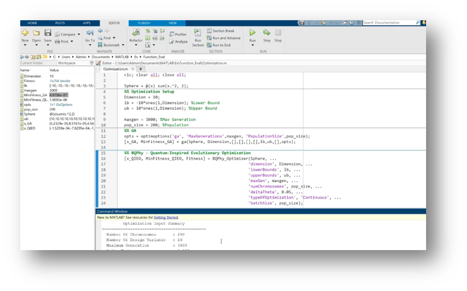Viewport: 467px width, 291px height.
Task: Open the Getting Started link
Action: pos(165,217)
